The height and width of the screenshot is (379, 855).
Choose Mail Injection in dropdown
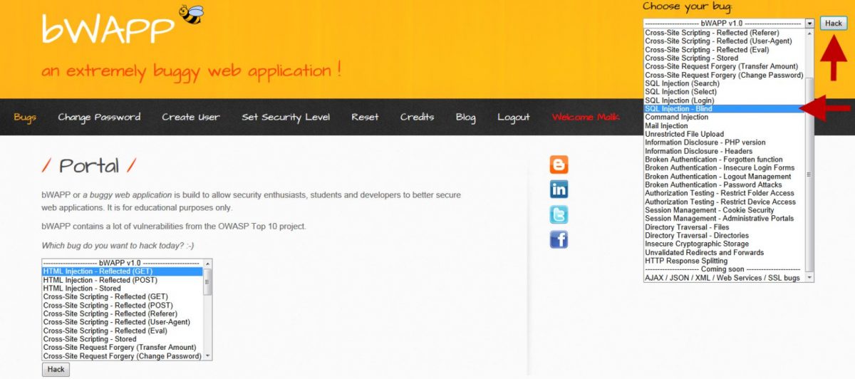pyautogui.click(x=723, y=126)
